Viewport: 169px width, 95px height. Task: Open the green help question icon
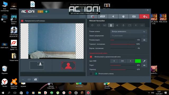46,12
